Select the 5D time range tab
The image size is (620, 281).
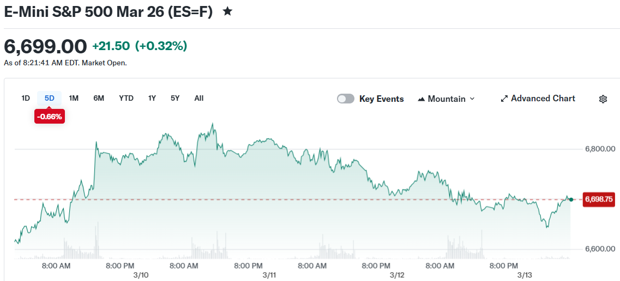pyautogui.click(x=50, y=98)
